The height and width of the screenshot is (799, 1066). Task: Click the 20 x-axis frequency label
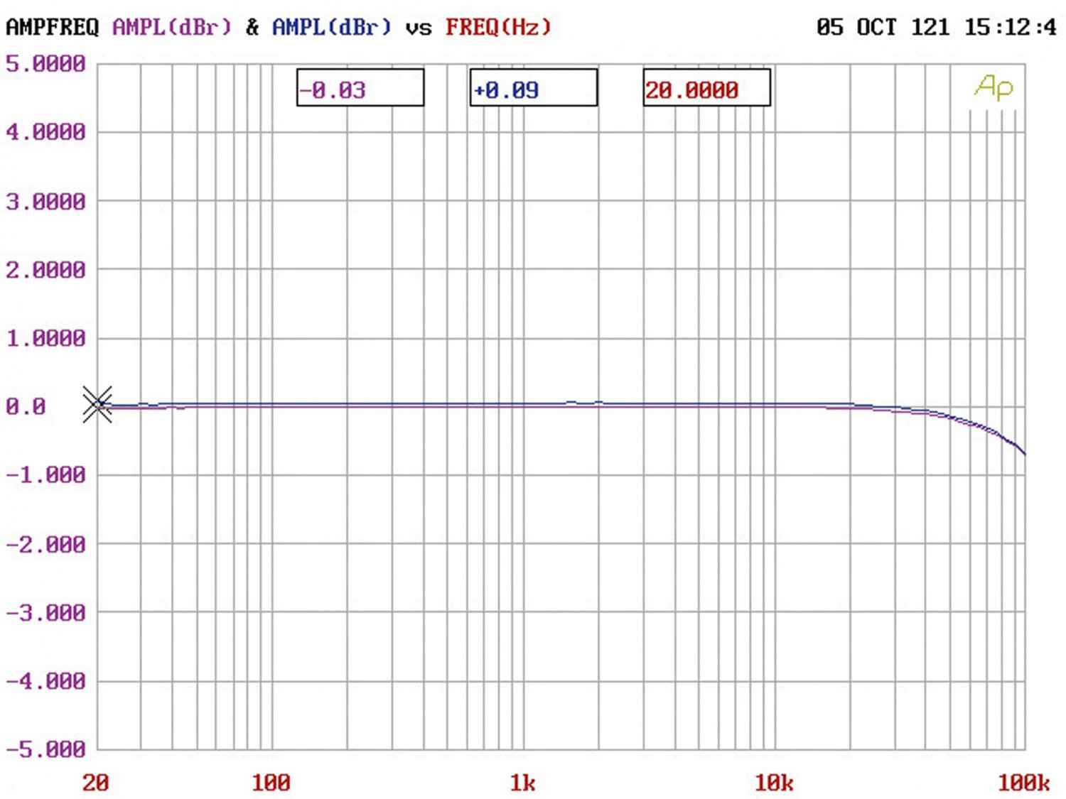click(x=96, y=783)
